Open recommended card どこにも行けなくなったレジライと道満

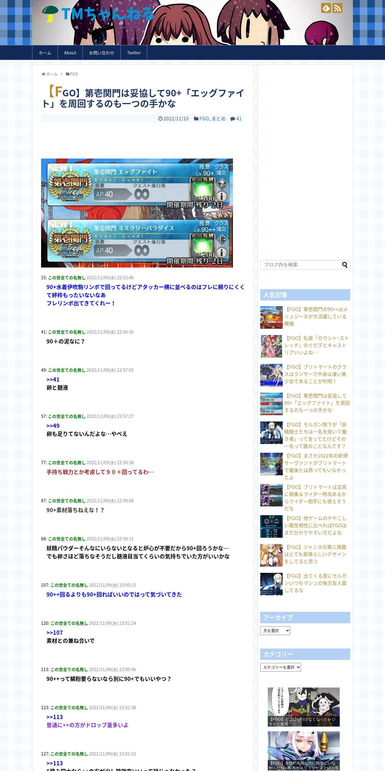coord(304,707)
